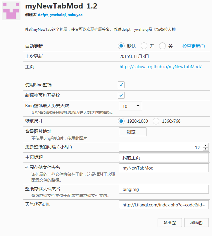Click the hint 切换壁纸时将会随机选取历史天数之内的壁纸

click(72, 112)
